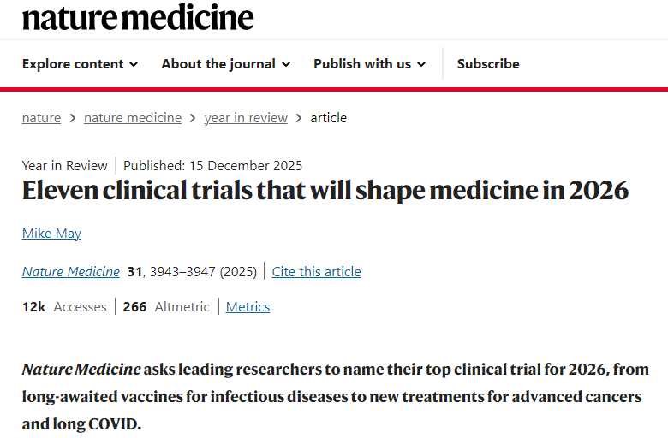This screenshot has height=438, width=668.
Task: Open the Cite this article link
Action: click(316, 272)
